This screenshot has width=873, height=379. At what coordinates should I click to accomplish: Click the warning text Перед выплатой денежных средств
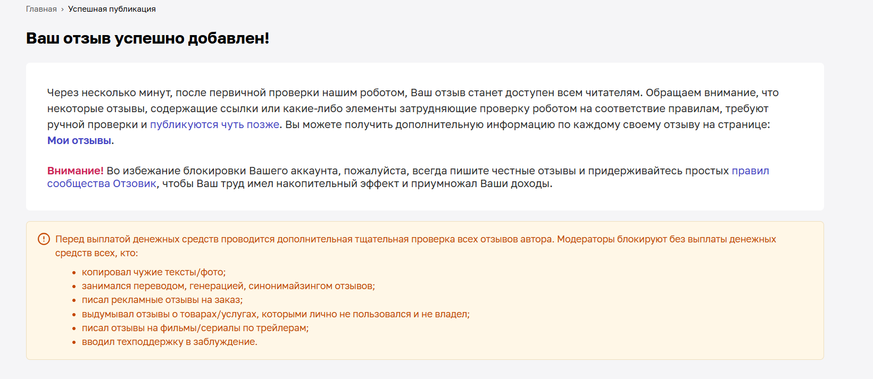(415, 246)
